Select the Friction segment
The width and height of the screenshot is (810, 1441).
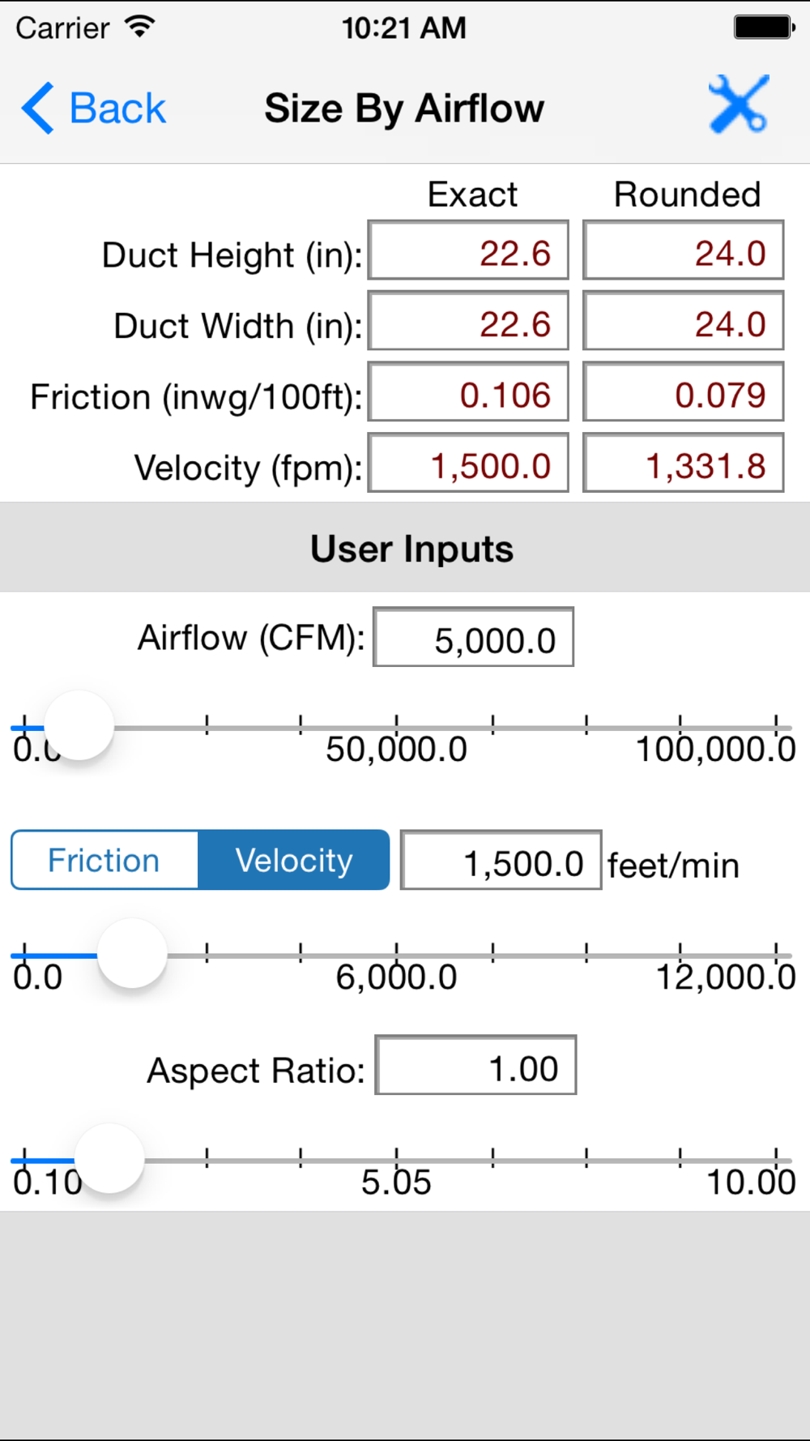[104, 860]
